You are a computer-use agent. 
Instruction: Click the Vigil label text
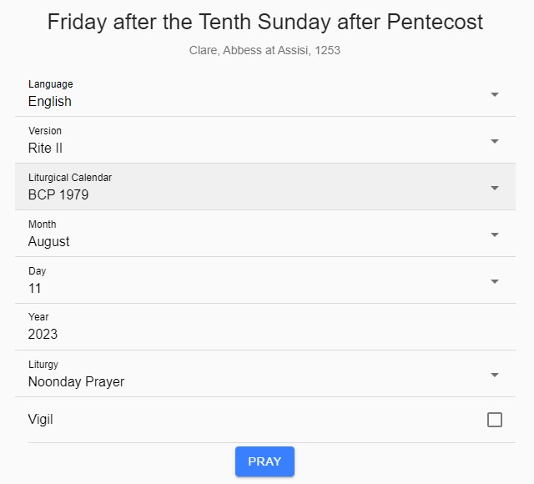(40, 420)
